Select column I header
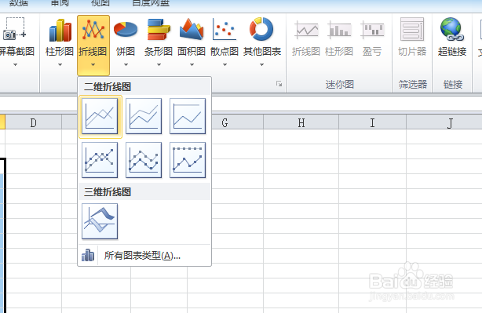Screen dimensions: 482x313 pos(372,123)
